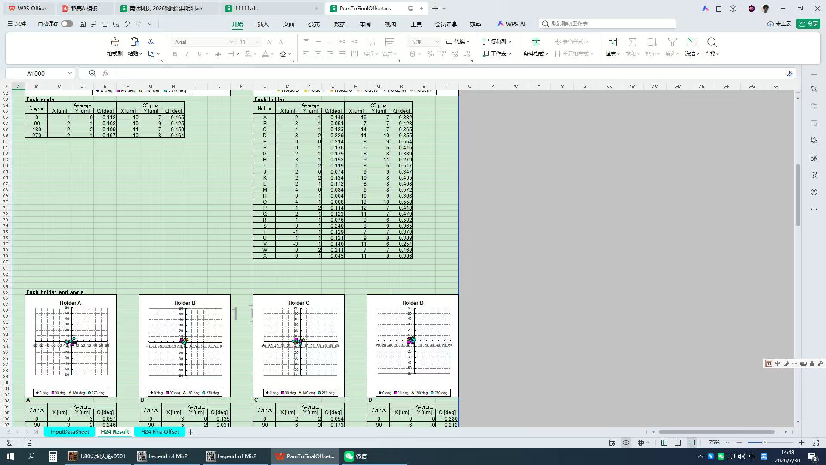826x465 pixels.
Task: Expand the Name Box A1000 dropdown
Action: tap(70, 73)
